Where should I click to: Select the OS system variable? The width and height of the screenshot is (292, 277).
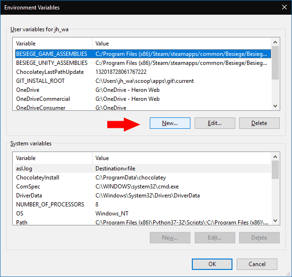click(x=143, y=214)
